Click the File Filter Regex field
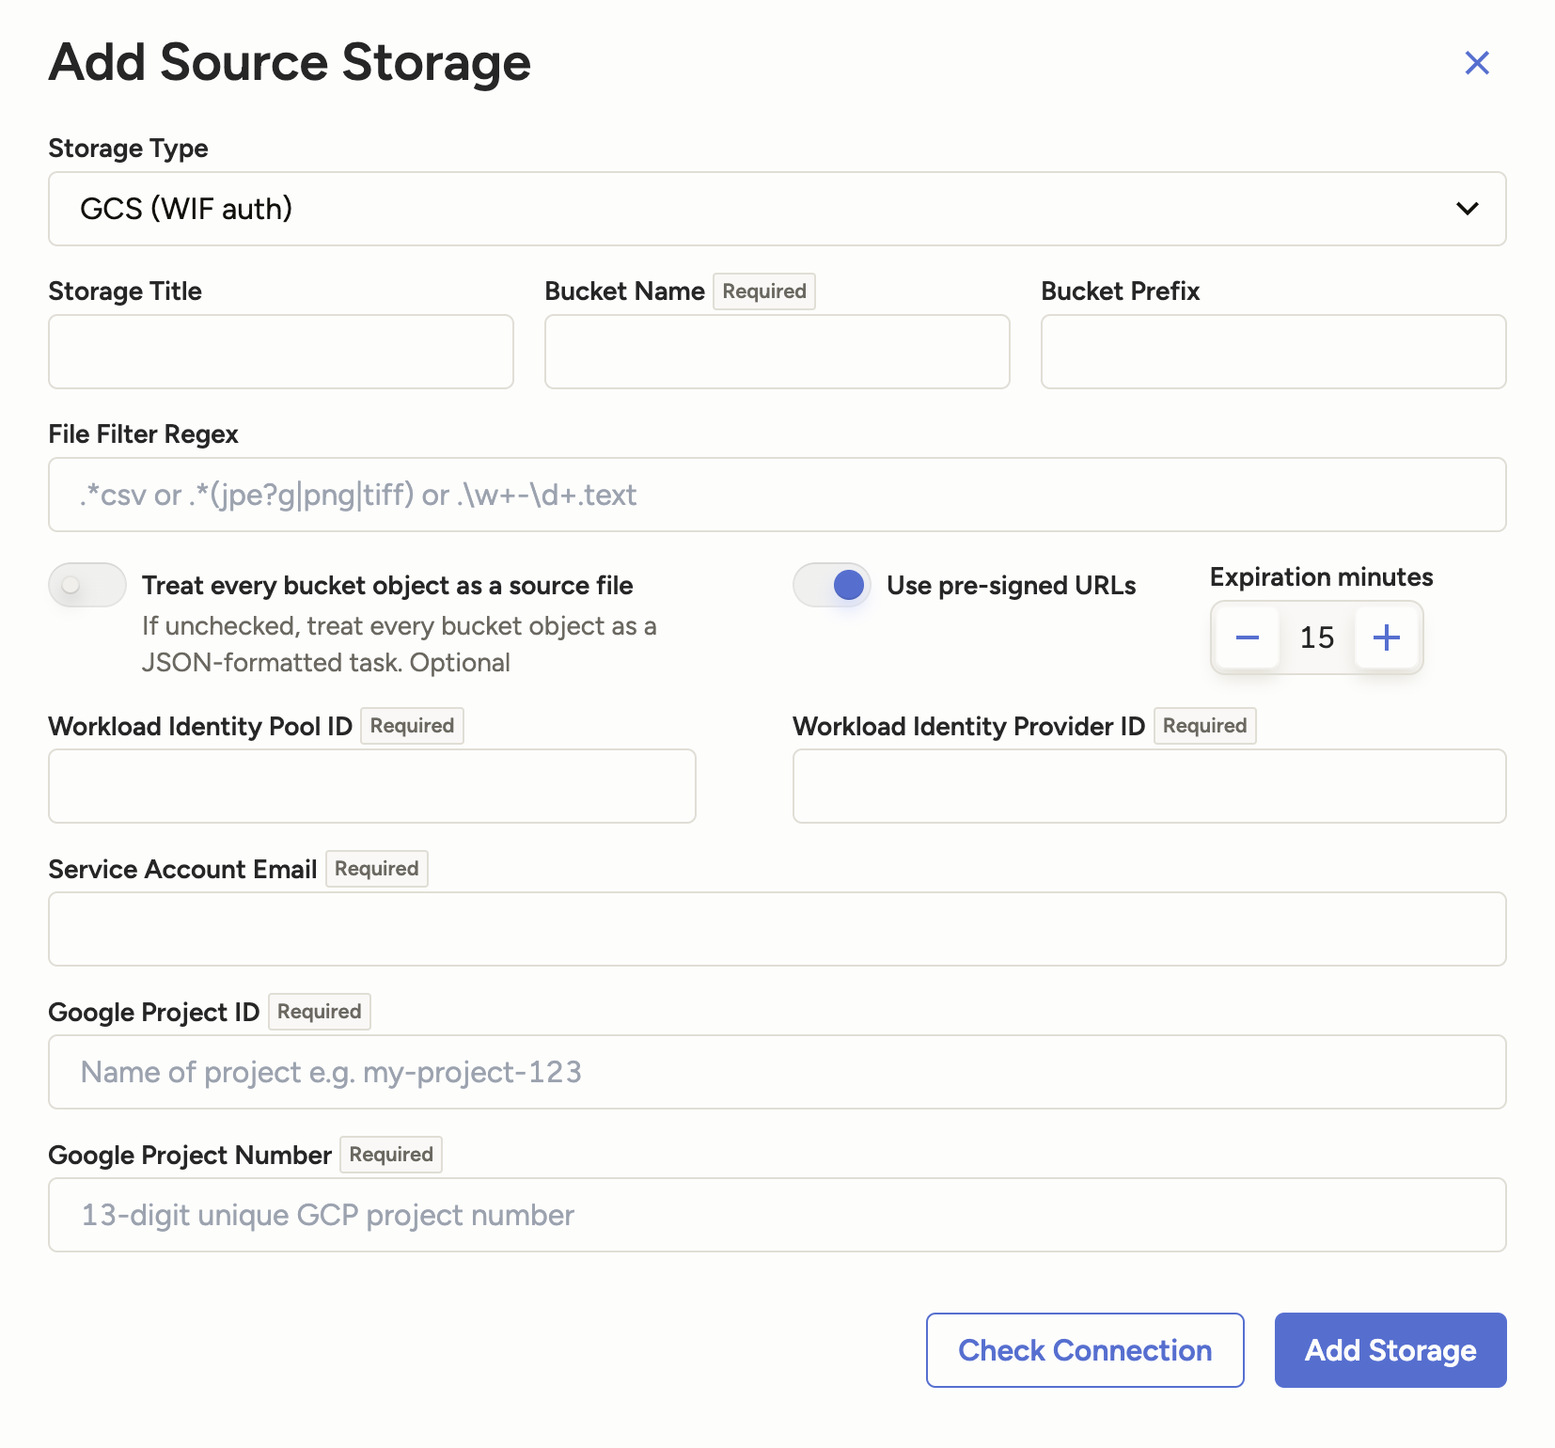Screen dimensions: 1555x1448 [x=777, y=495]
